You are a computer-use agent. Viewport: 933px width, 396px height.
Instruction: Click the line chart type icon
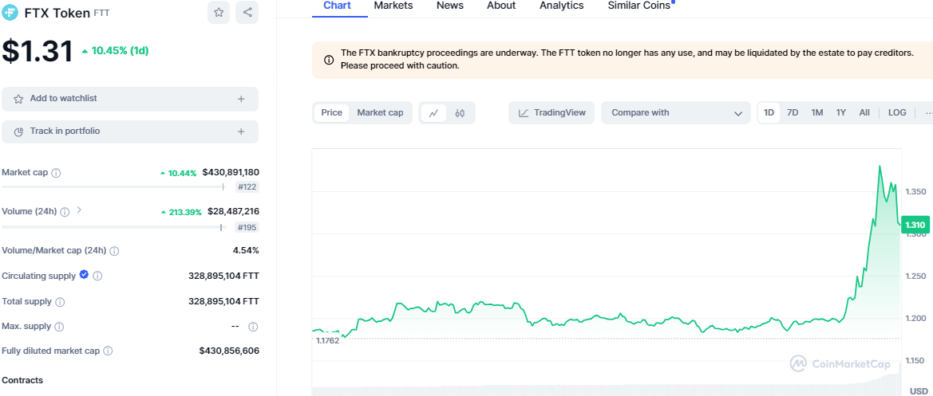pos(433,113)
